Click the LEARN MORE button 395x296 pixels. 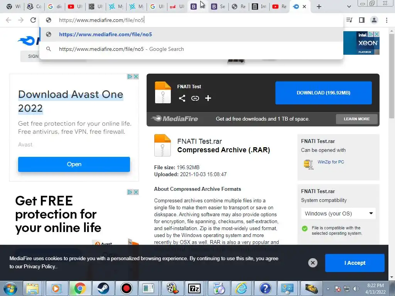pyautogui.click(x=357, y=119)
